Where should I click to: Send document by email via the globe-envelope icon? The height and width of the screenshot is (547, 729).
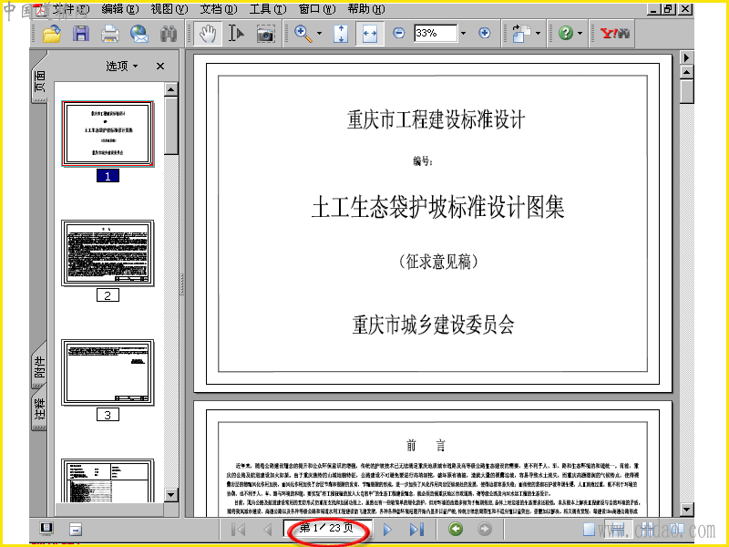click(139, 34)
